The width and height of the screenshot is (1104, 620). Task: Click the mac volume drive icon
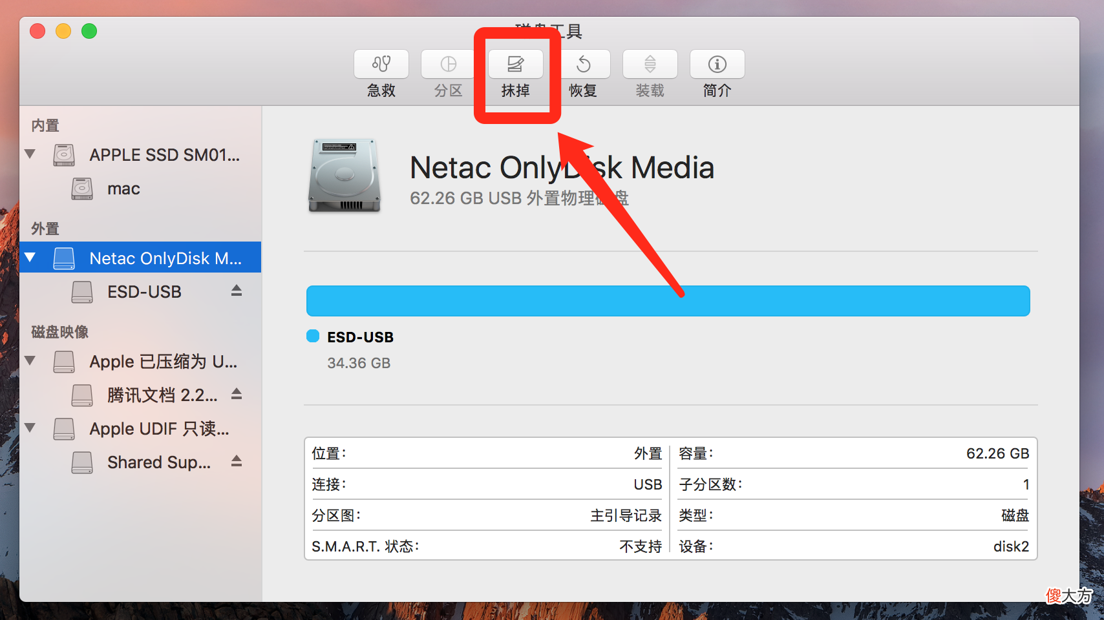coord(82,189)
